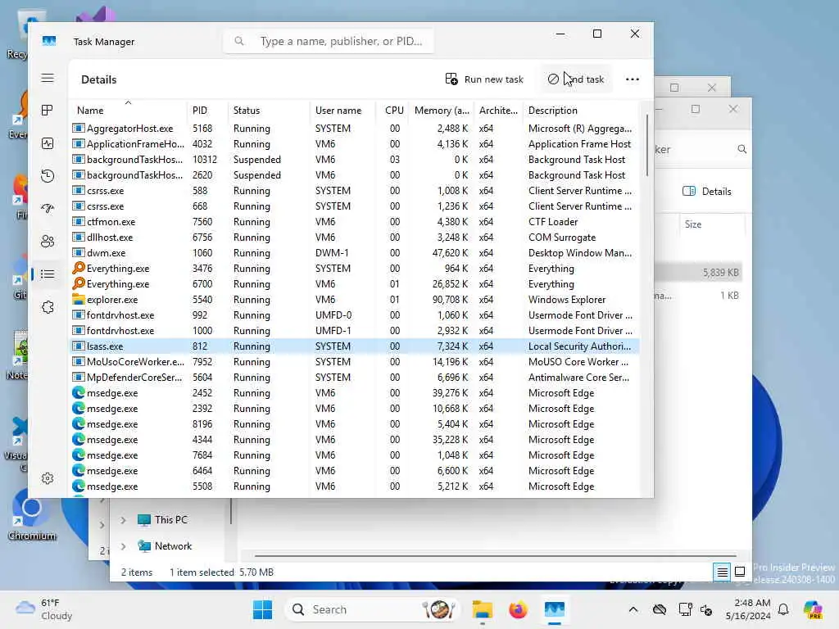The height and width of the screenshot is (629, 839).
Task: Focus the Task Manager search box
Action: coord(328,41)
